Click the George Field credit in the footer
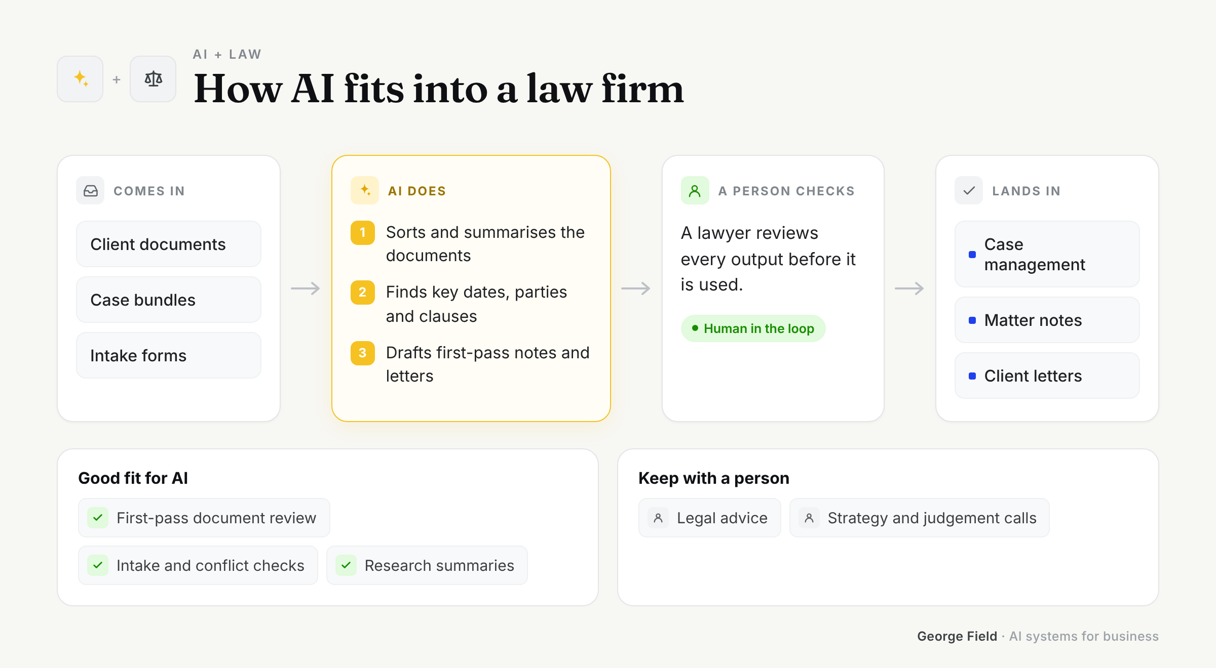The height and width of the screenshot is (668, 1216). tap(957, 636)
